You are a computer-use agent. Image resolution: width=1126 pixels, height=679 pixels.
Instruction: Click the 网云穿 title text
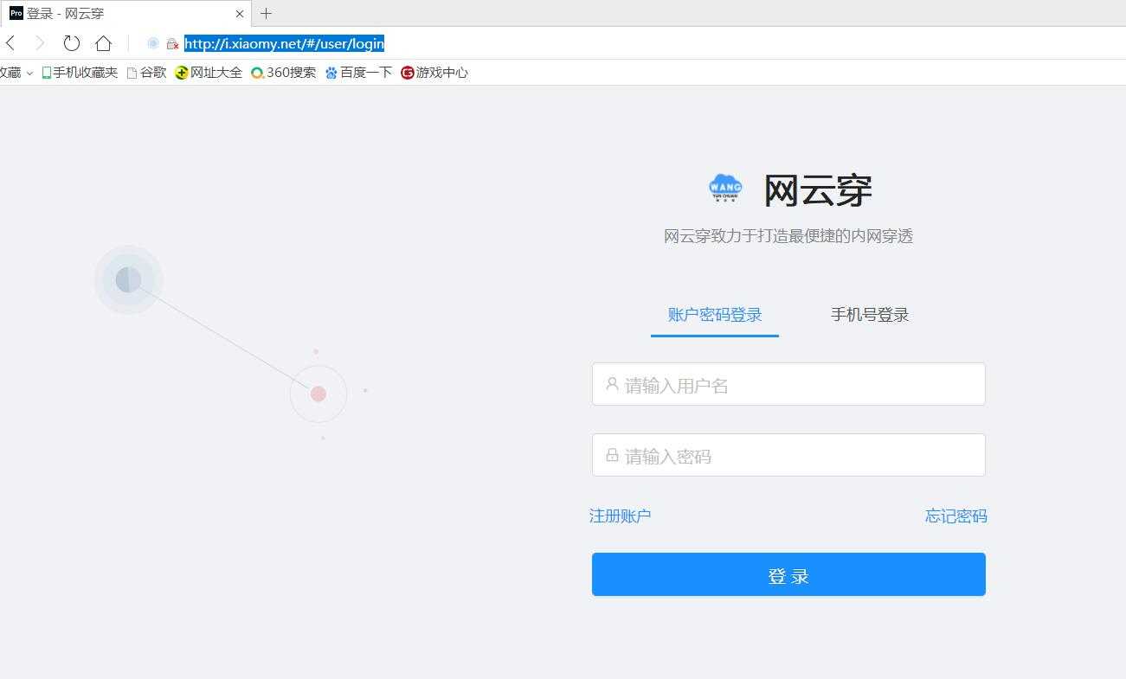coord(817,190)
